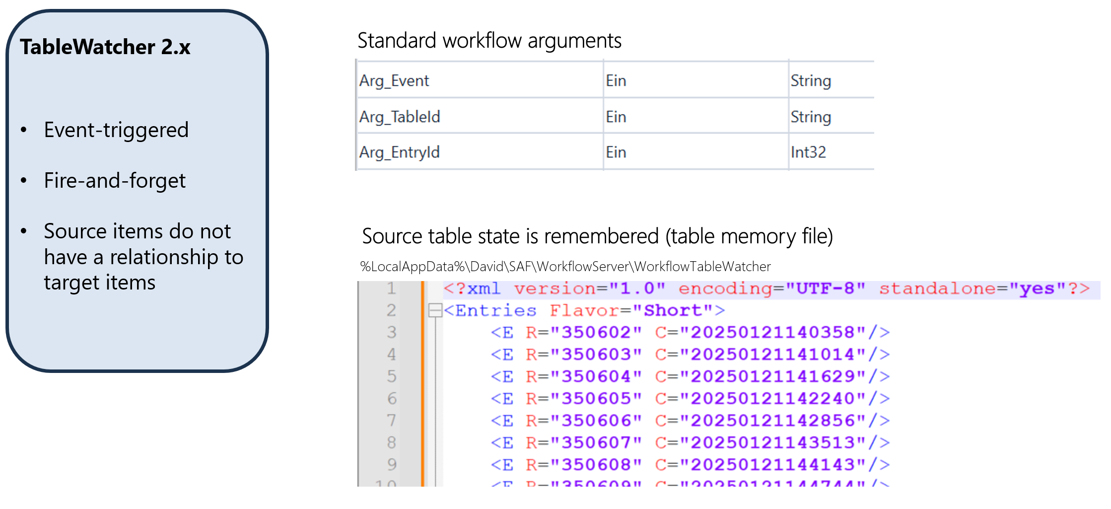Viewport: 1111px width, 509px height.
Task: Select the Arg_EntryId argument name cell
Action: [400, 152]
